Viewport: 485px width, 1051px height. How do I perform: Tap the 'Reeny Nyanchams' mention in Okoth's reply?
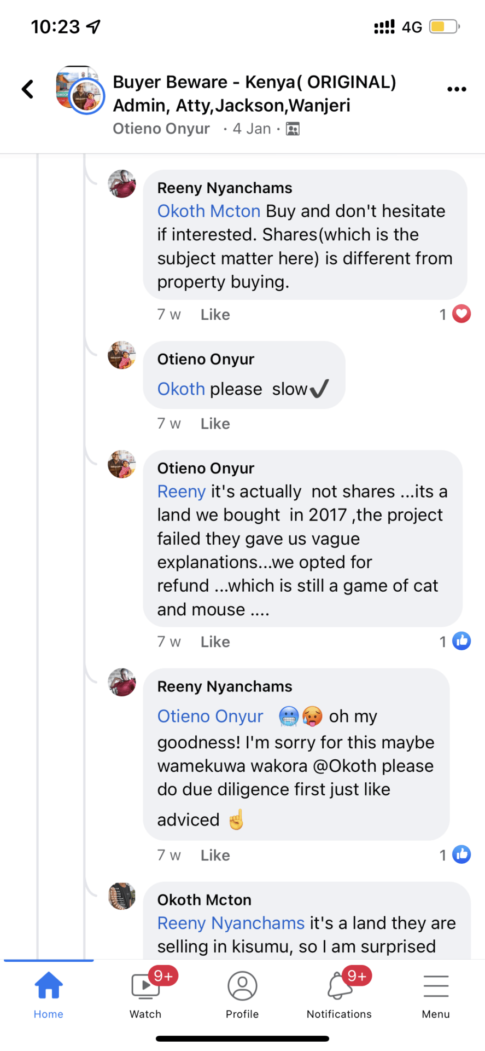(x=231, y=923)
